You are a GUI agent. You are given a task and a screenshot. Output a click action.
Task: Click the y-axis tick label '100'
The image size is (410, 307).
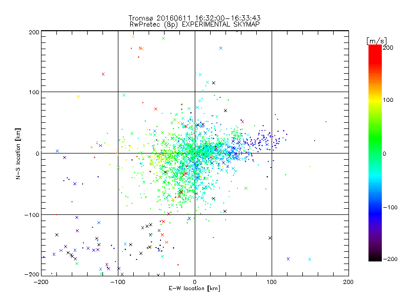tap(34, 92)
